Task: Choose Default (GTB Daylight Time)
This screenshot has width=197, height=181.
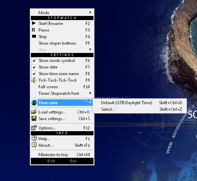Action: pos(140,103)
